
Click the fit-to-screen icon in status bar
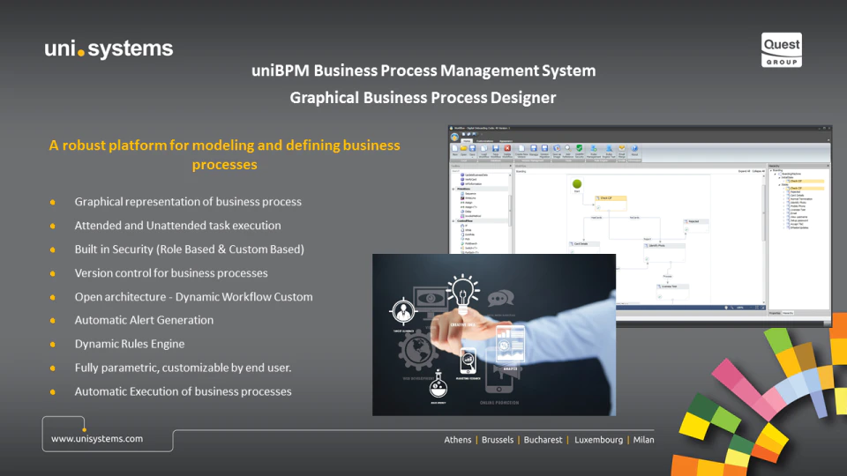[x=757, y=308]
